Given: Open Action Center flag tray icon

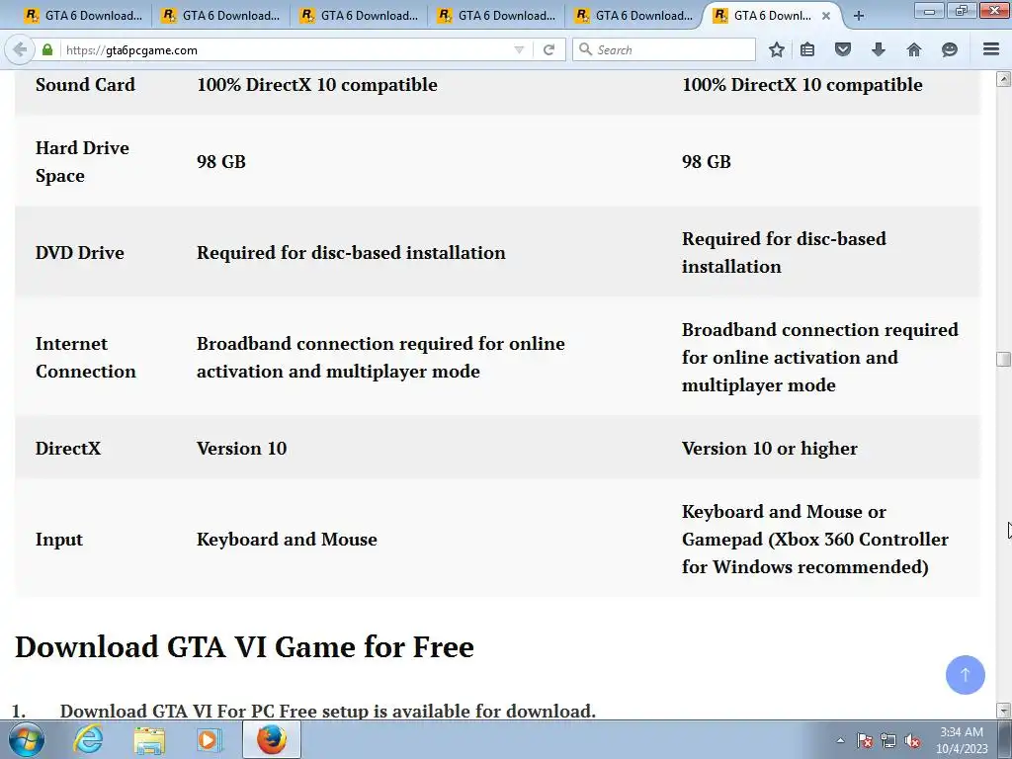Looking at the screenshot, I should point(865,741).
